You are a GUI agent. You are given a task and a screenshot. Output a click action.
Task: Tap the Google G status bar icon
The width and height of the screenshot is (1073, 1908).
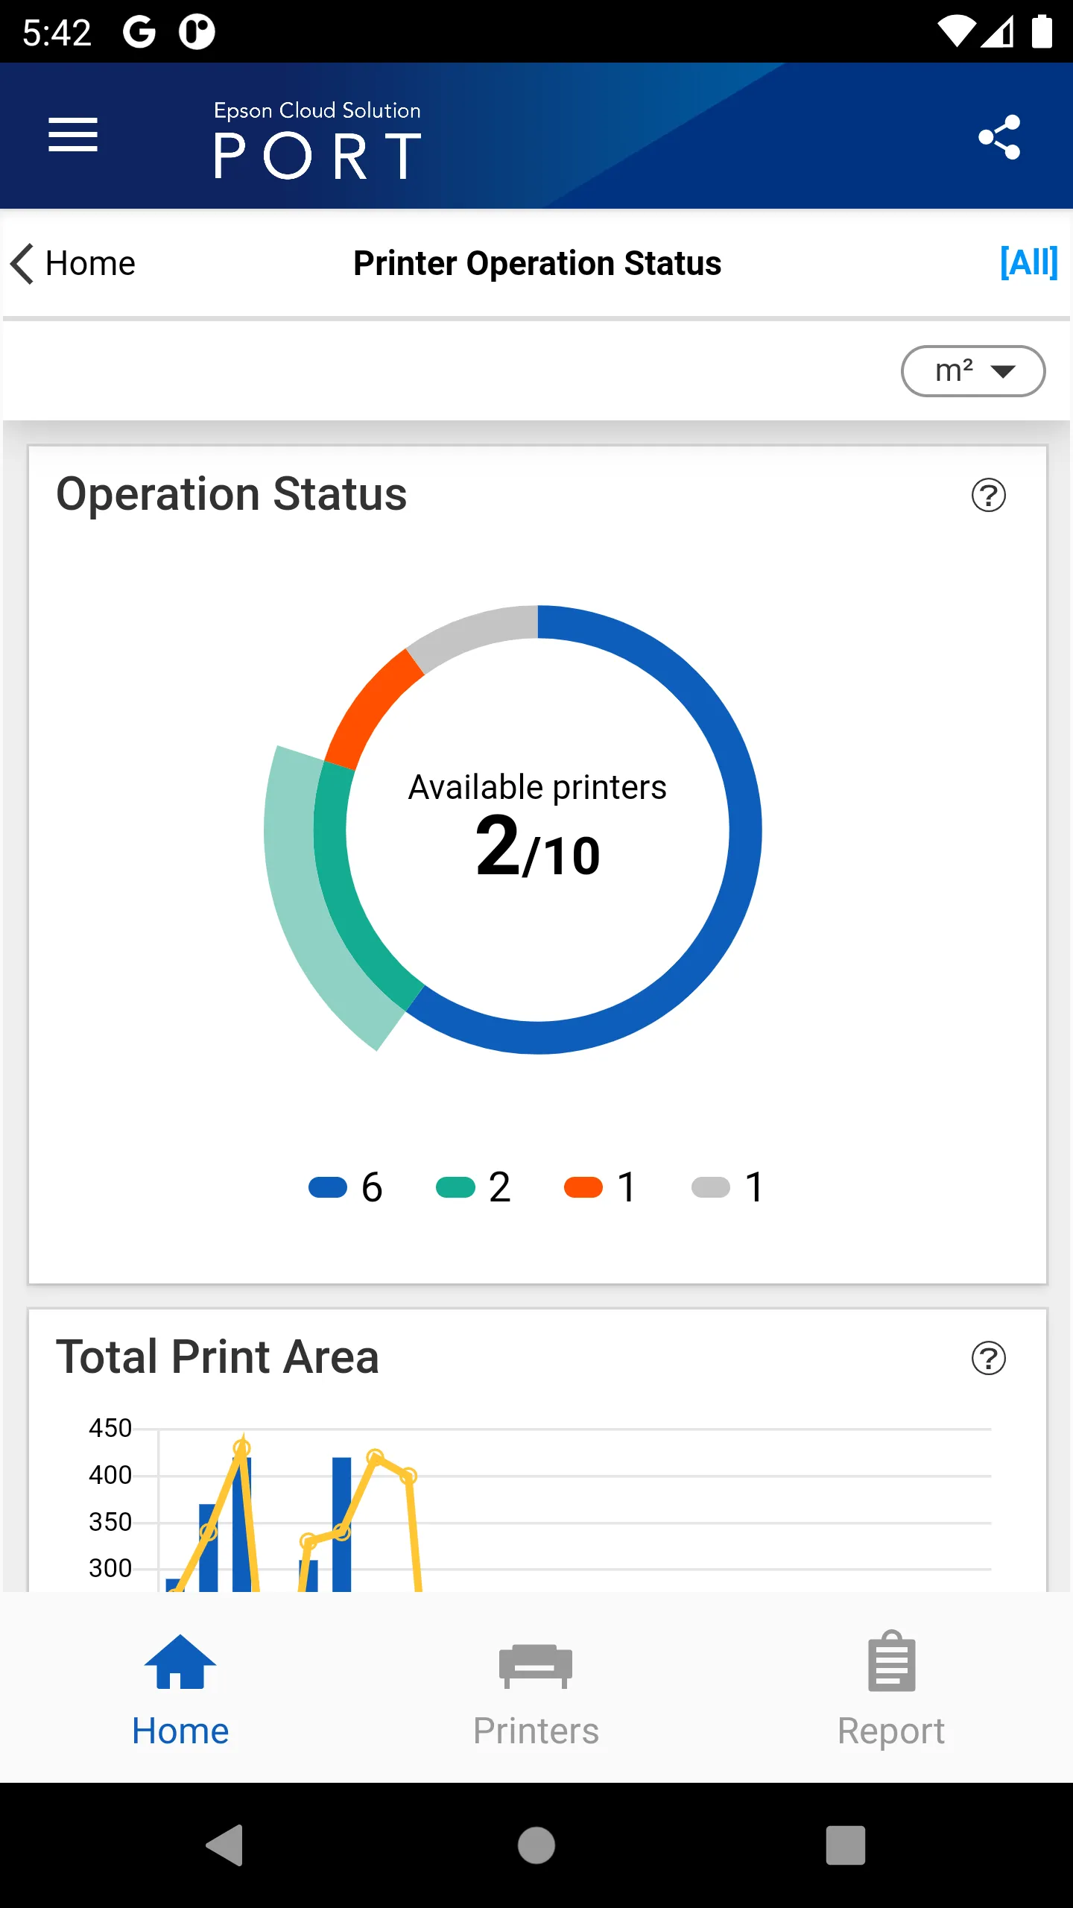point(139,32)
